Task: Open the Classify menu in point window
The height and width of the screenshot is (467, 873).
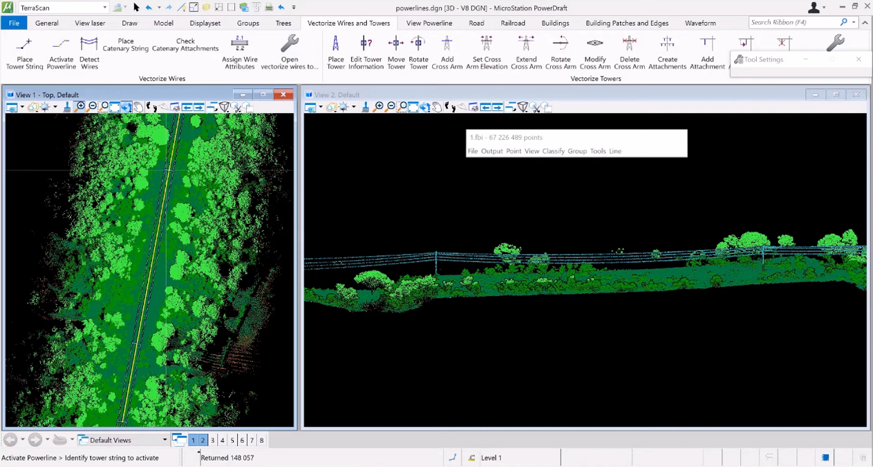Action: click(553, 151)
